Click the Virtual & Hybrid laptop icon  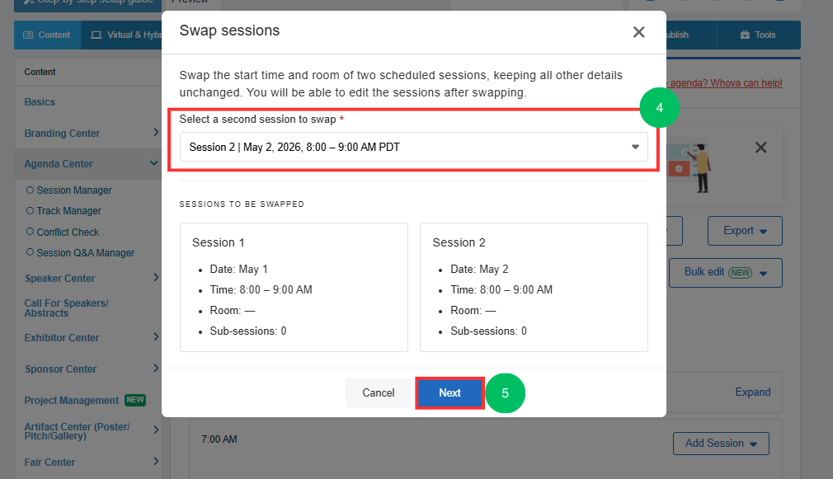click(96, 35)
